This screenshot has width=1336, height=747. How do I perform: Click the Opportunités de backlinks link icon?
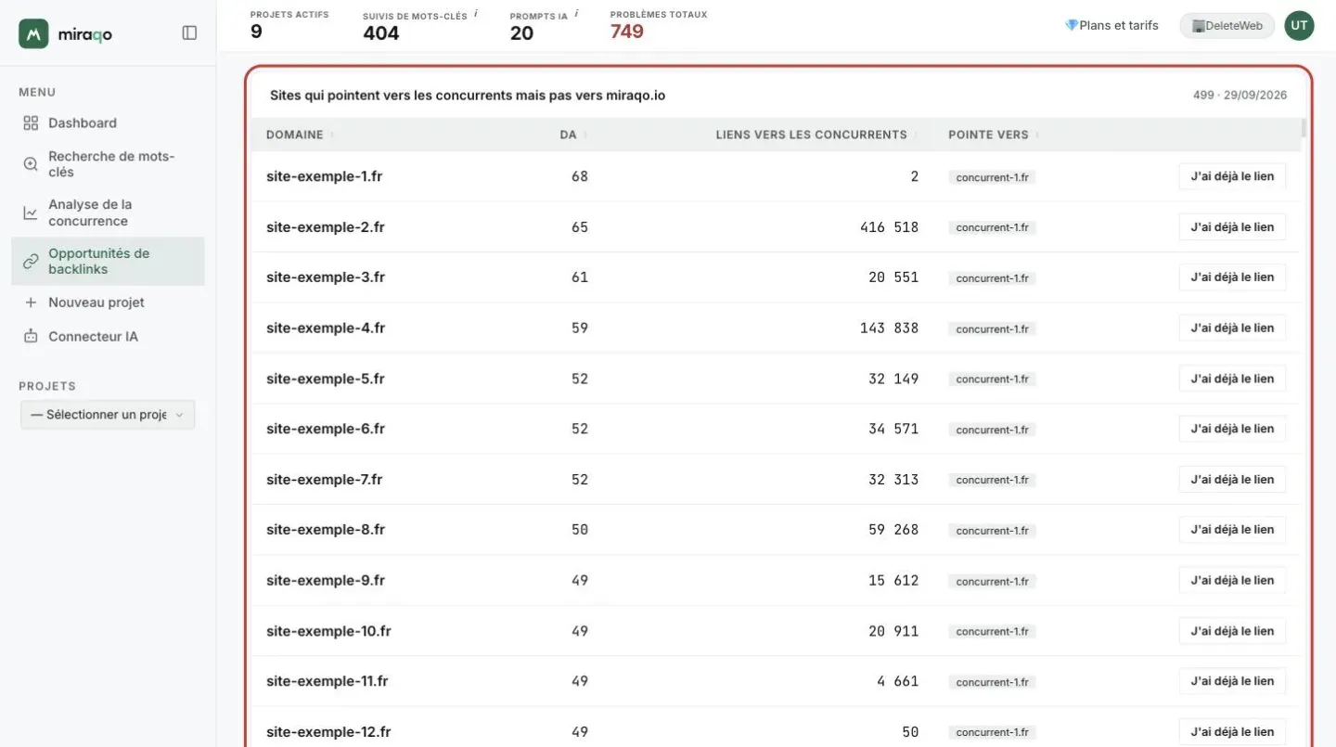point(31,261)
